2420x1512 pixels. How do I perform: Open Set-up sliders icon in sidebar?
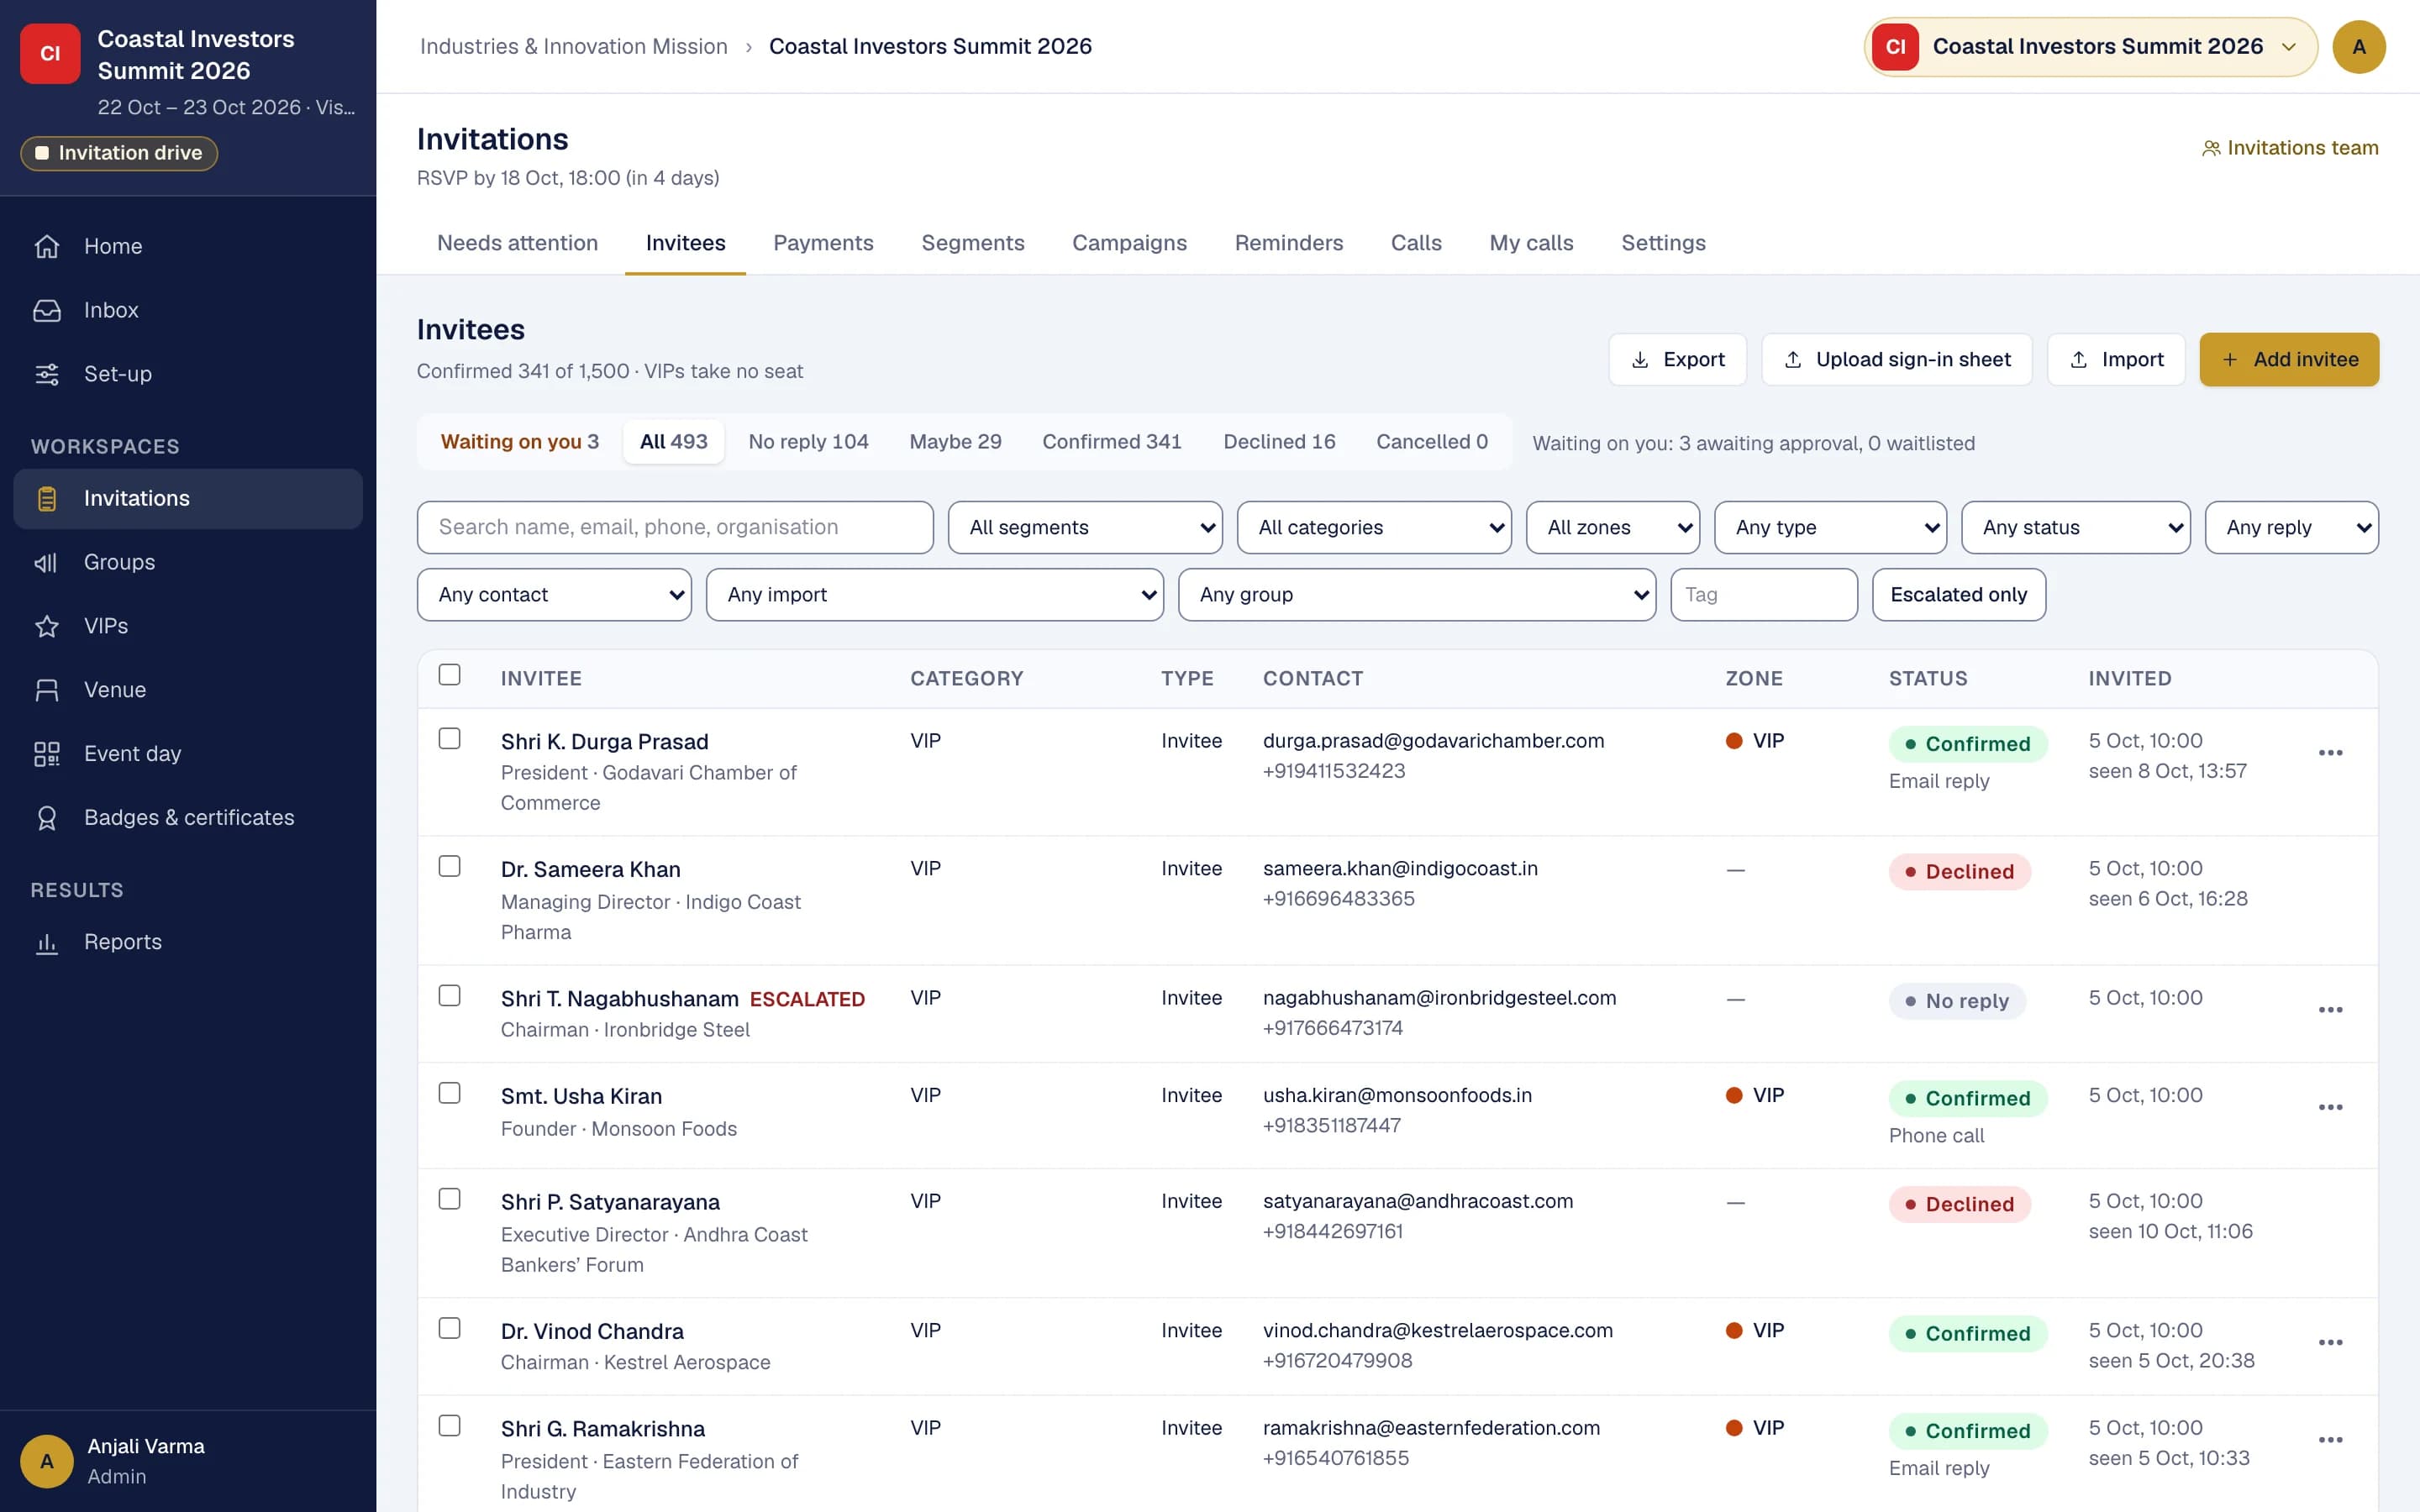(47, 374)
